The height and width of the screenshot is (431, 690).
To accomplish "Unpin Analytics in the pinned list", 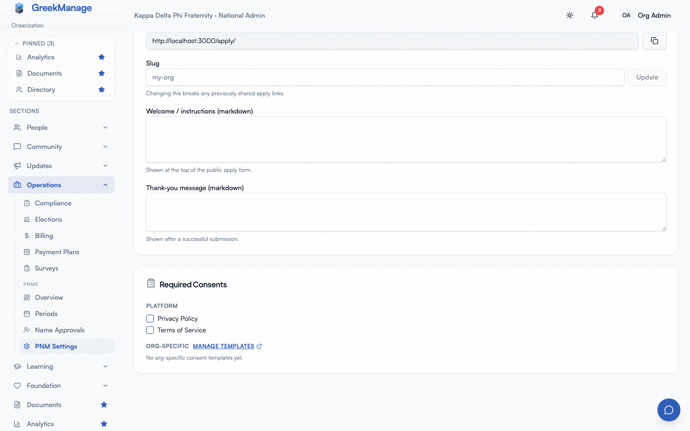I will [x=102, y=57].
